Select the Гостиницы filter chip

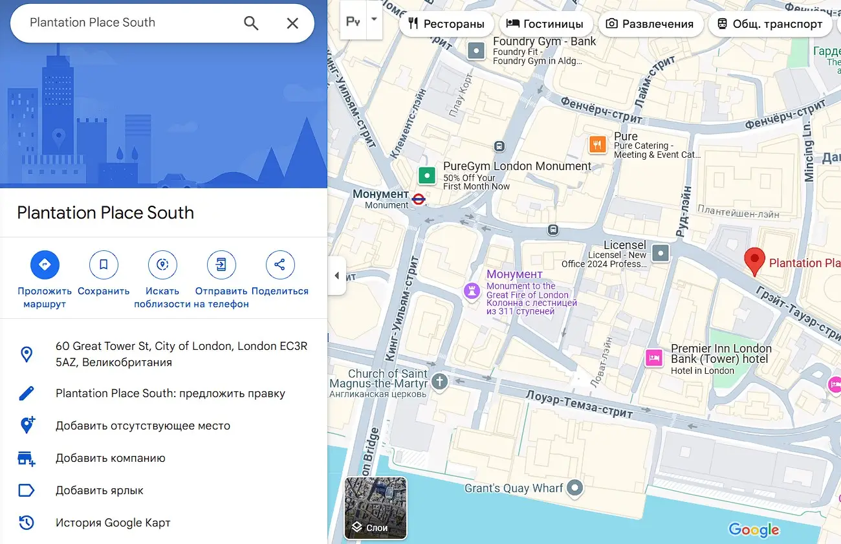[545, 24]
